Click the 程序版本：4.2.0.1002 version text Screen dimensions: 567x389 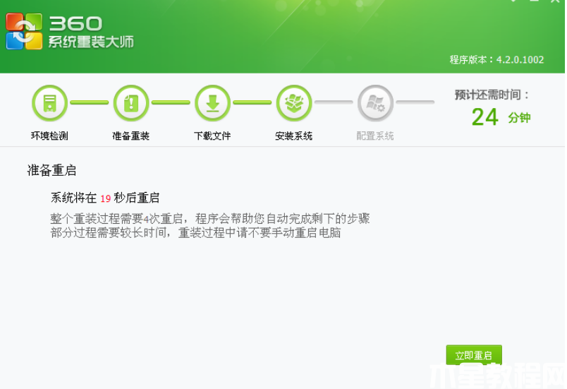coord(496,60)
